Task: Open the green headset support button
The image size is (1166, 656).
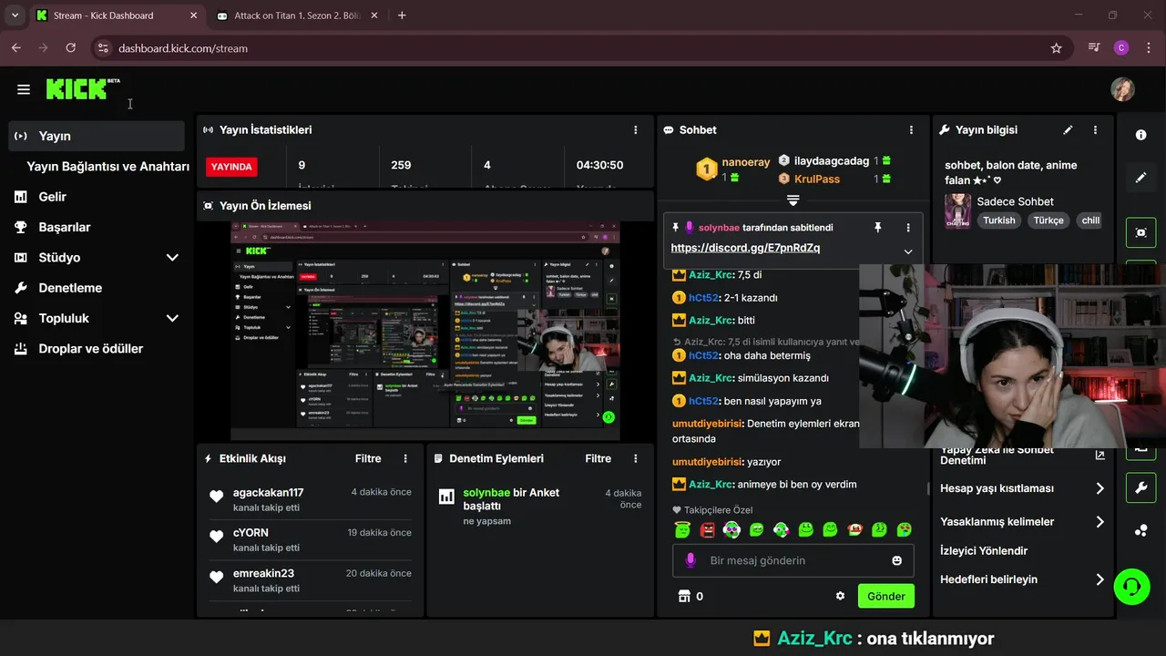Action: tap(1131, 585)
